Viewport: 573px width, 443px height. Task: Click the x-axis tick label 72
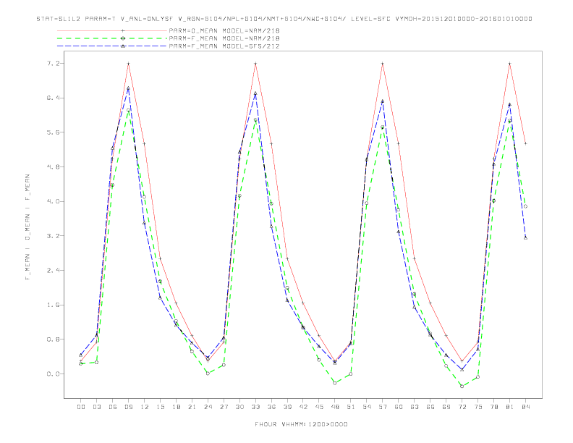click(x=462, y=407)
